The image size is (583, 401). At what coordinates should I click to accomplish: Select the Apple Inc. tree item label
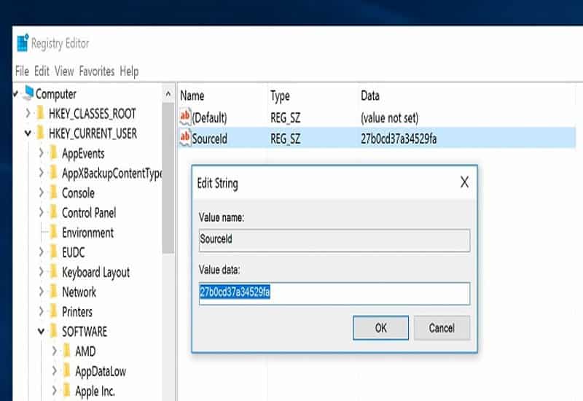(x=95, y=391)
